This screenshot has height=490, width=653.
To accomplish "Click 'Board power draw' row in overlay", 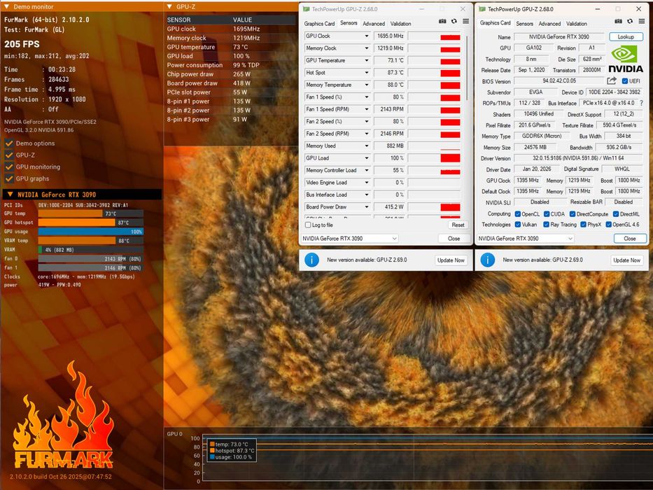I will (230, 83).
